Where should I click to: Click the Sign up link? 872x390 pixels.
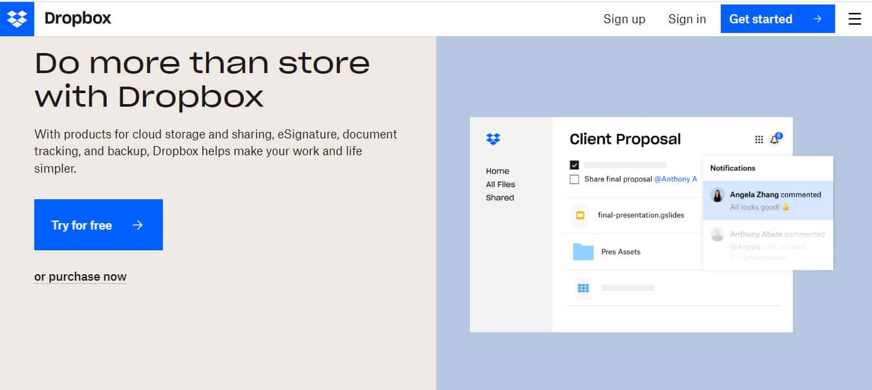[624, 19]
